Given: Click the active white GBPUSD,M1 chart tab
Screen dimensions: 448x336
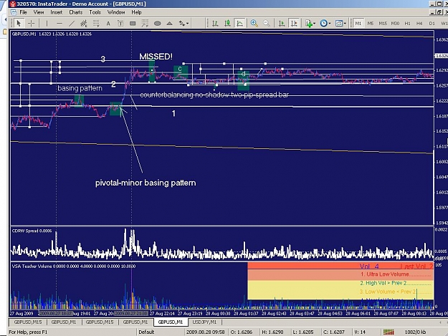Looking at the screenshot, I should (171, 322).
